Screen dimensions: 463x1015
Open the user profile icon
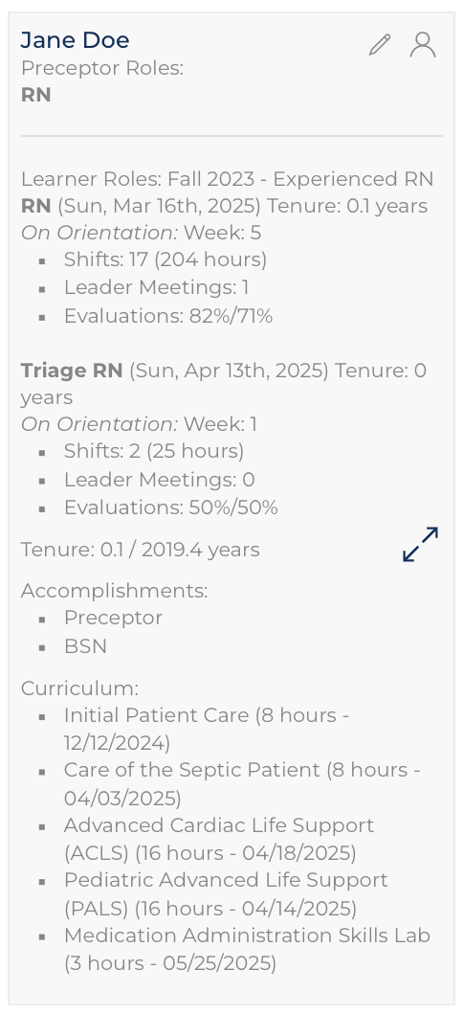coord(423,45)
